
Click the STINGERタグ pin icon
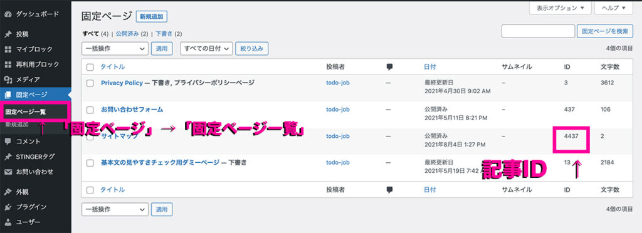pos(8,157)
